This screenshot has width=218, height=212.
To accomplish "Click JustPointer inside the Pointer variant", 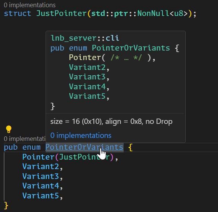I will point(85,157).
